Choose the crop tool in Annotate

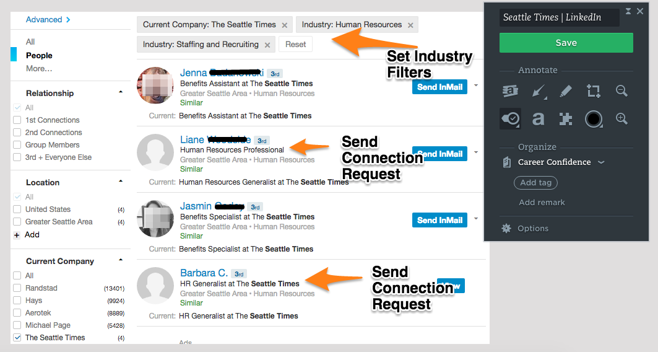[594, 92]
